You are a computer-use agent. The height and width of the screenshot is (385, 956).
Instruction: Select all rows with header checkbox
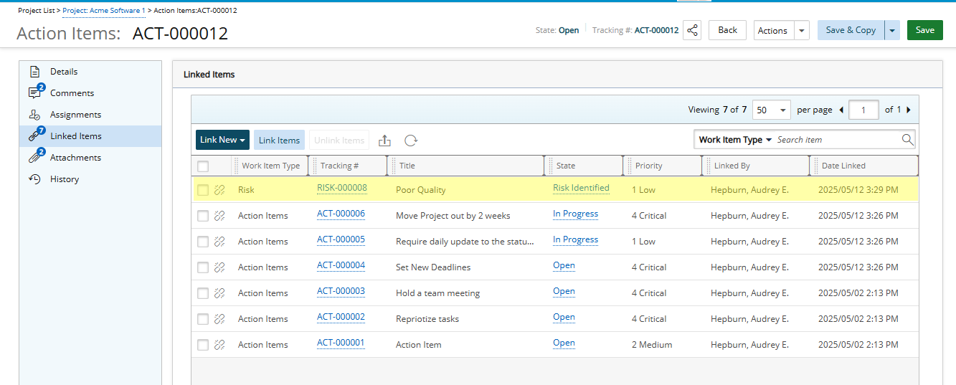(x=203, y=166)
